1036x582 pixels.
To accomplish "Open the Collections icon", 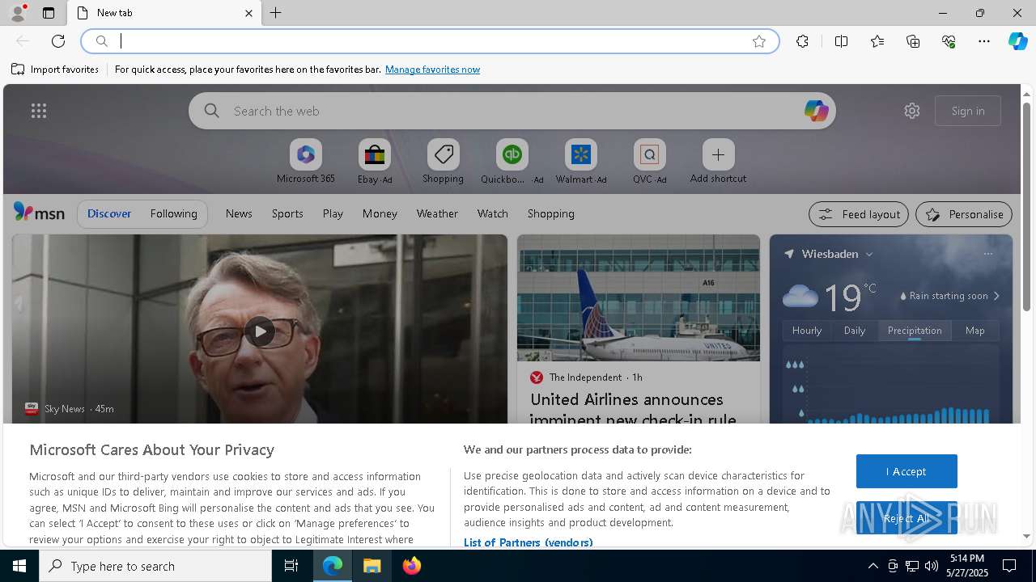I will [x=913, y=41].
